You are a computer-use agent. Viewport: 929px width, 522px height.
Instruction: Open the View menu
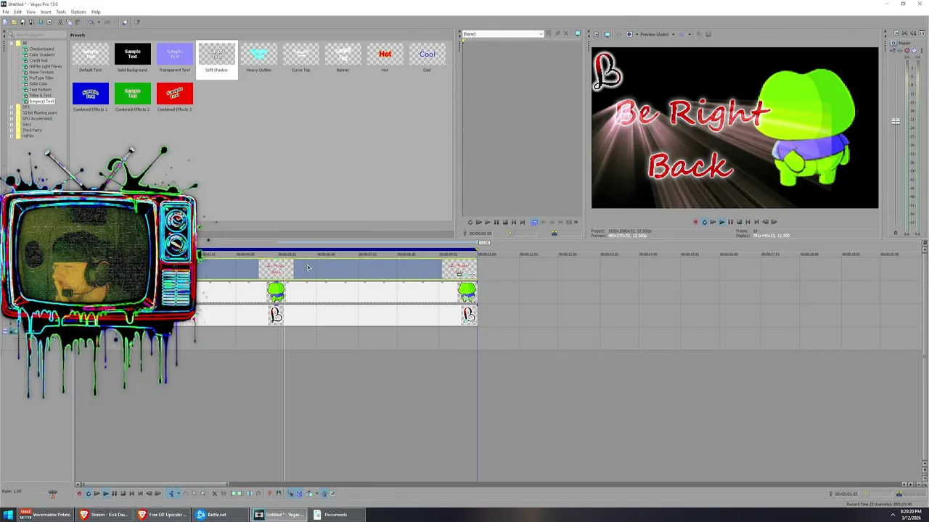coord(31,12)
